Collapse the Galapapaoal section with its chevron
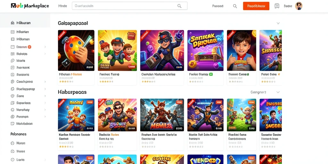Image resolution: width=328 pixels, height=164 pixels. click(x=278, y=23)
